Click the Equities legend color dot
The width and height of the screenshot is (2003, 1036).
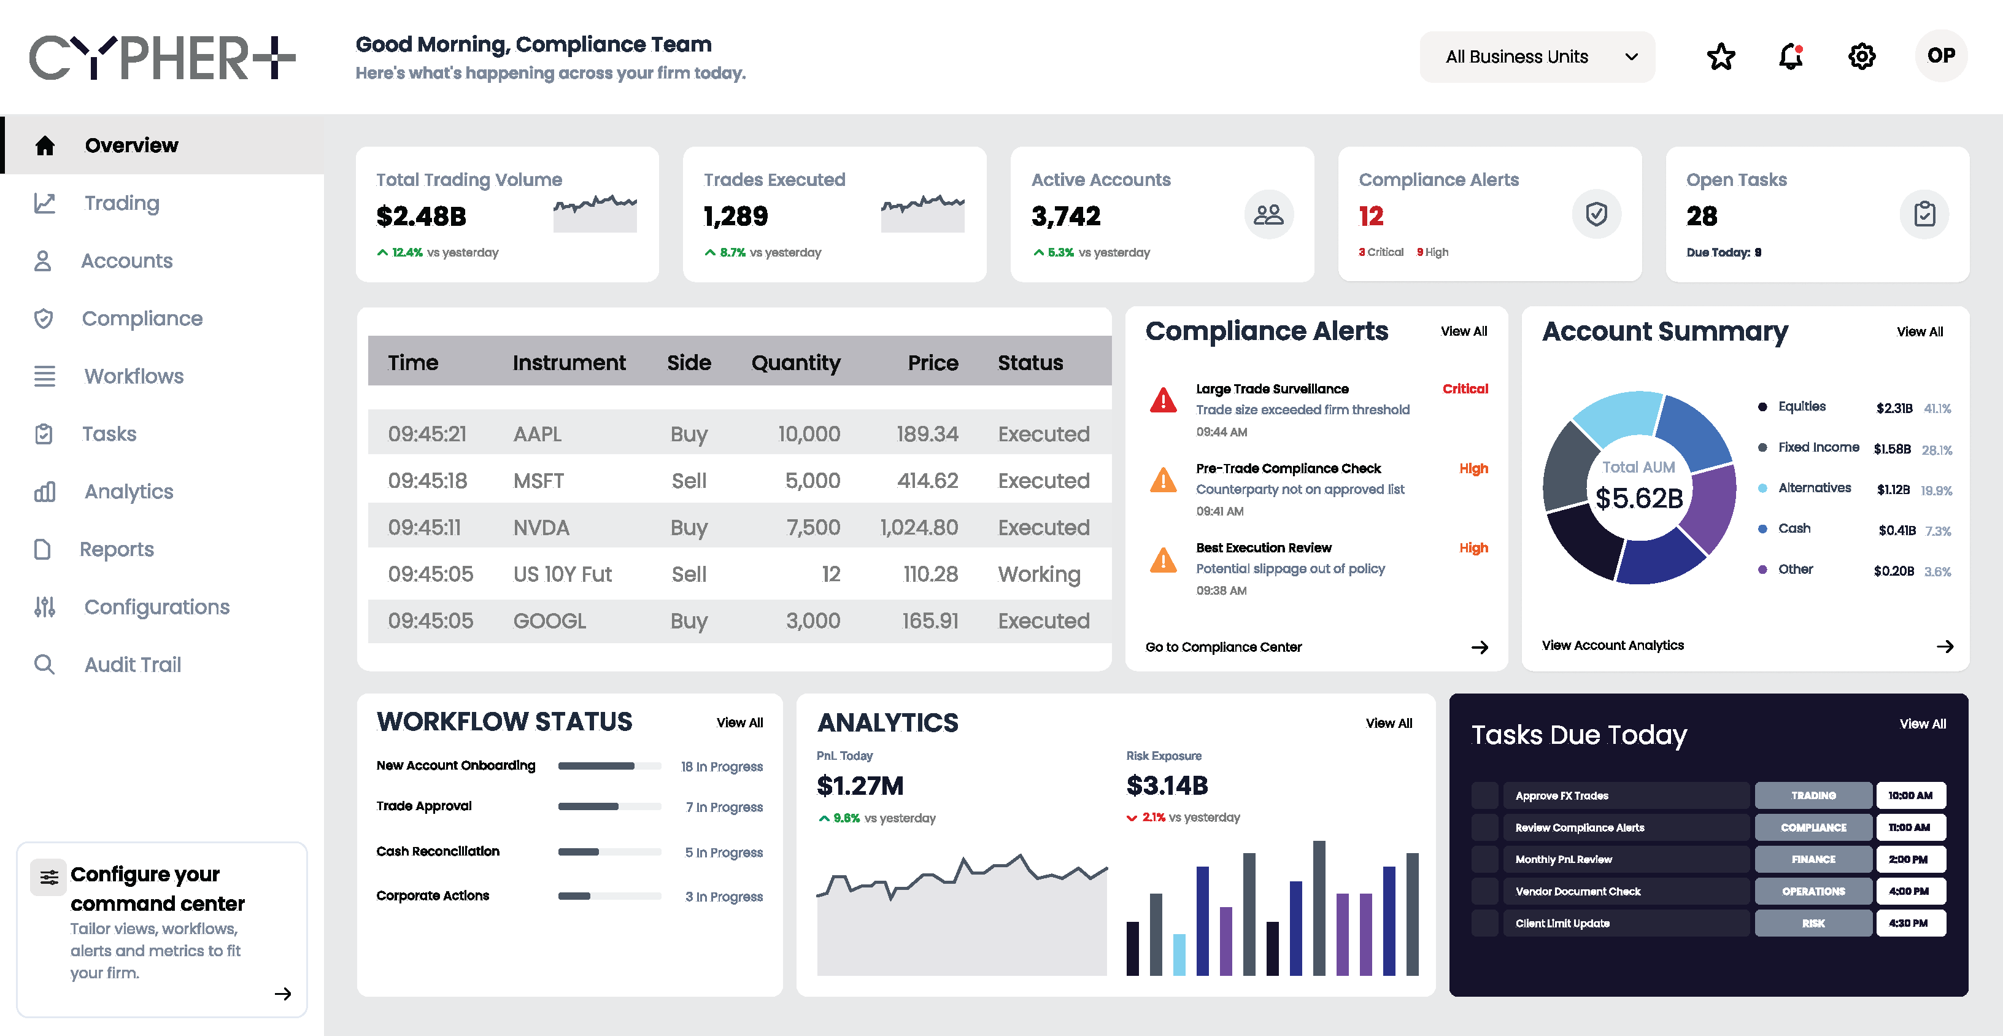(x=1762, y=407)
